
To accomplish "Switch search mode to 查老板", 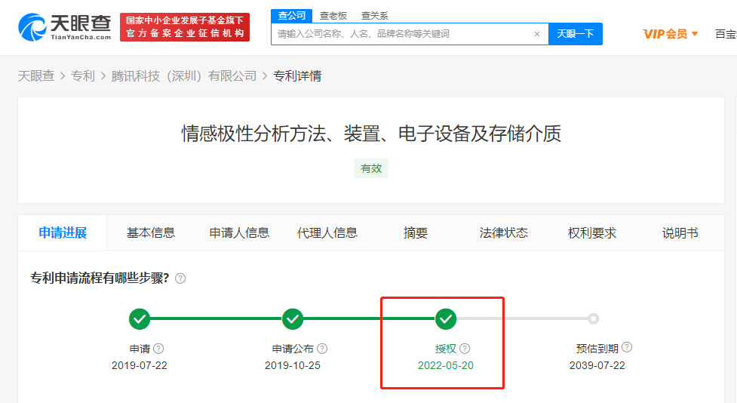I will [x=333, y=16].
